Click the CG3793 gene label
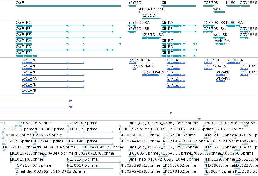 [211, 3]
